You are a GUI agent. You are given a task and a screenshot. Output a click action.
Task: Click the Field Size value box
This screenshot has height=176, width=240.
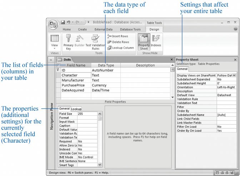click(x=87, y=114)
